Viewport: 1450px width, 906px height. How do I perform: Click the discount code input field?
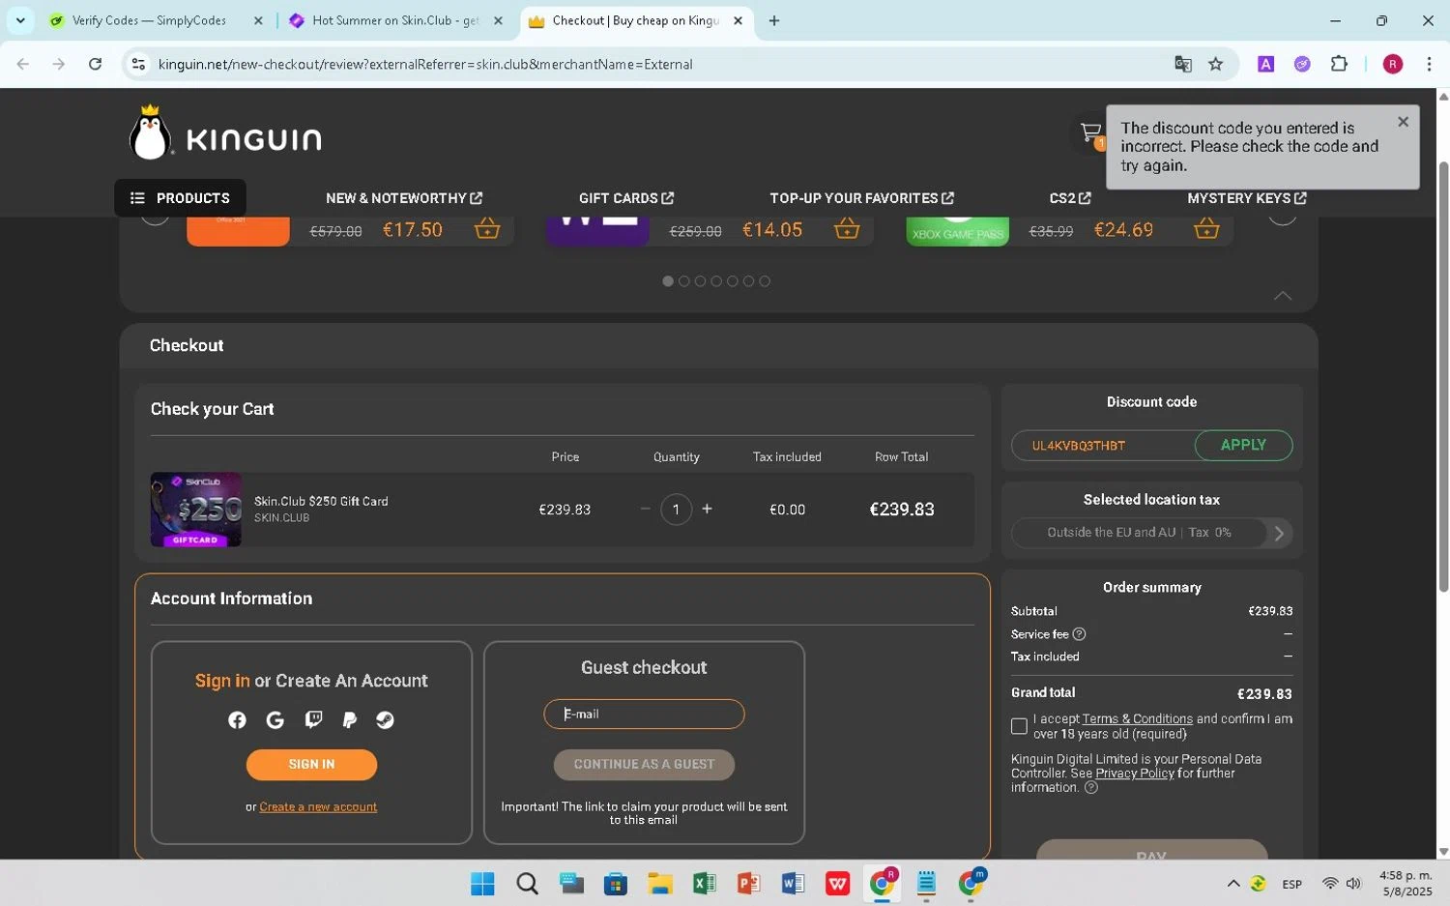tap(1103, 446)
